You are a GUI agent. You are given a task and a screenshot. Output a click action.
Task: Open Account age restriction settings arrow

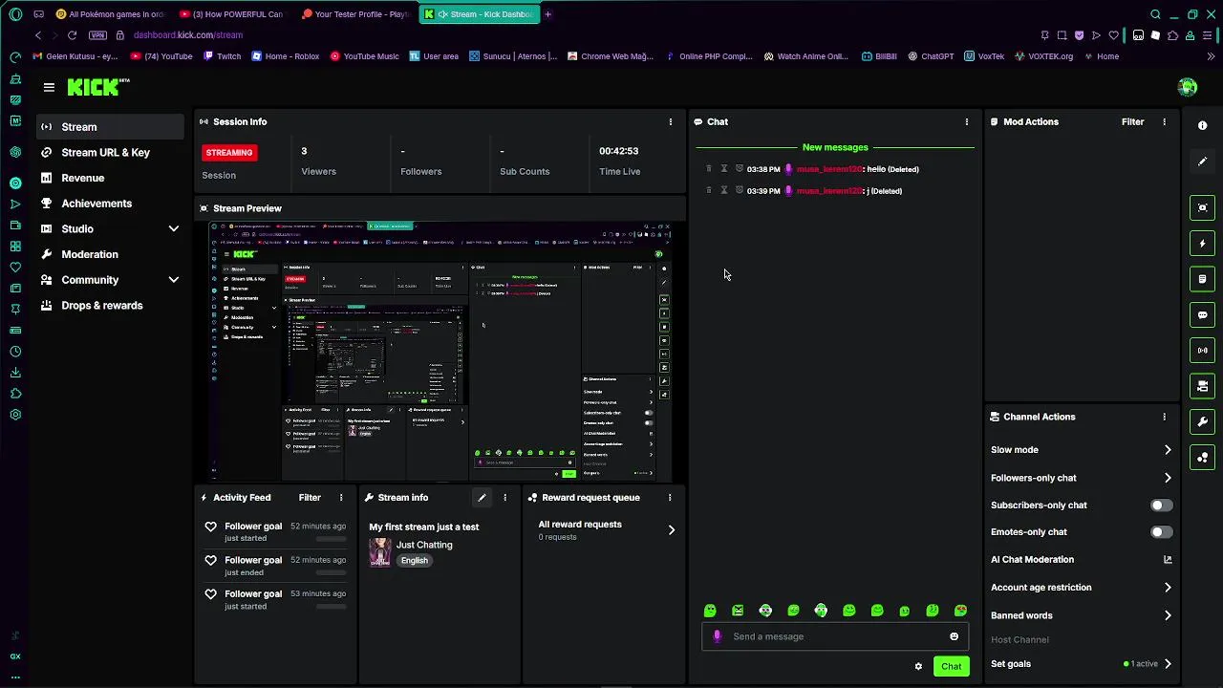coord(1168,588)
